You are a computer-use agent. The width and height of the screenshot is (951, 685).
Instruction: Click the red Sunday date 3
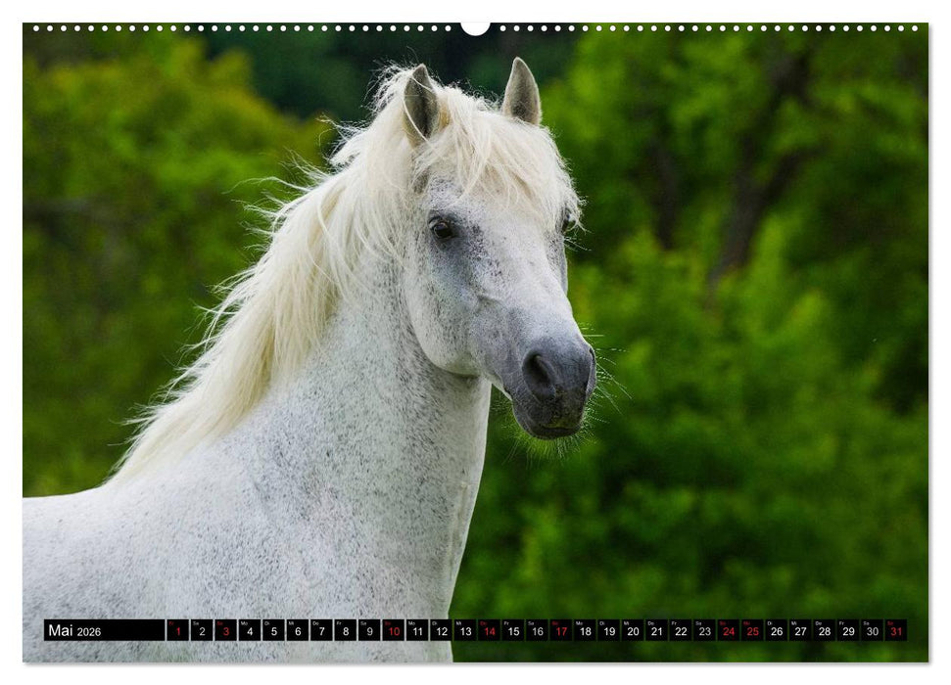pyautogui.click(x=226, y=632)
